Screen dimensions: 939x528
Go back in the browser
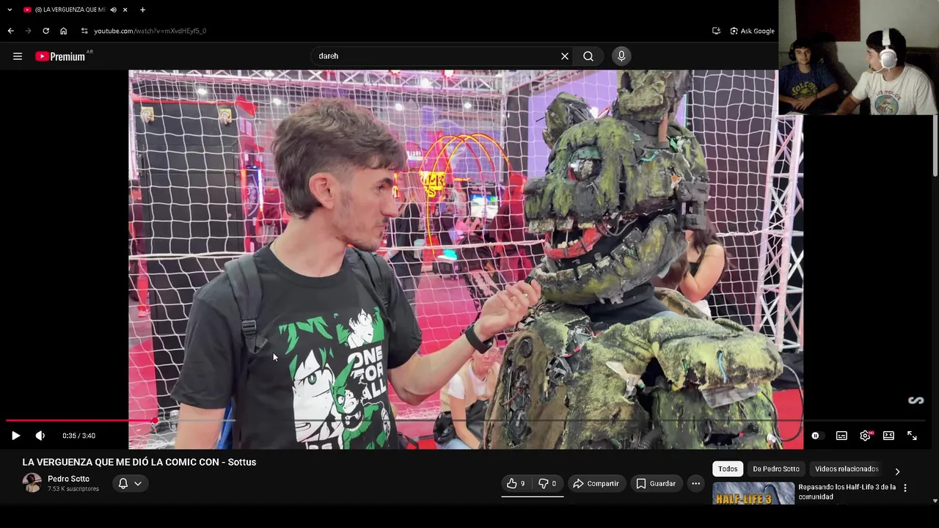10,31
